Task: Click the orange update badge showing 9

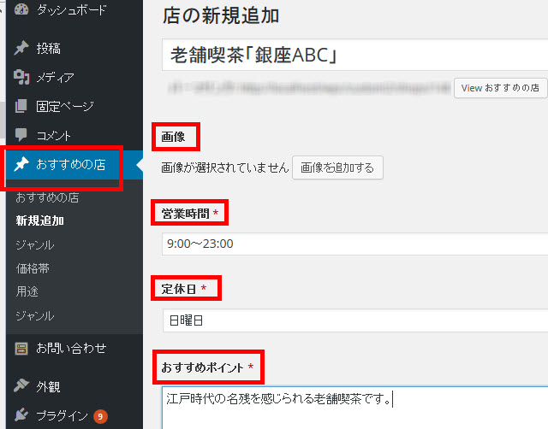Action: point(100,416)
